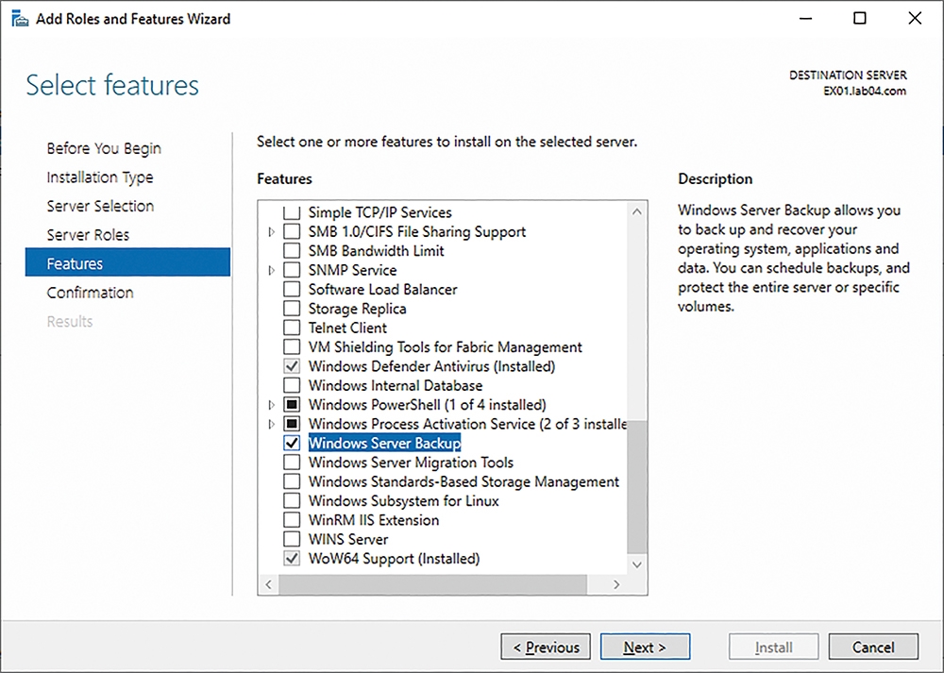
Task: Click the down arrow of the features scrollbar
Action: tap(637, 564)
